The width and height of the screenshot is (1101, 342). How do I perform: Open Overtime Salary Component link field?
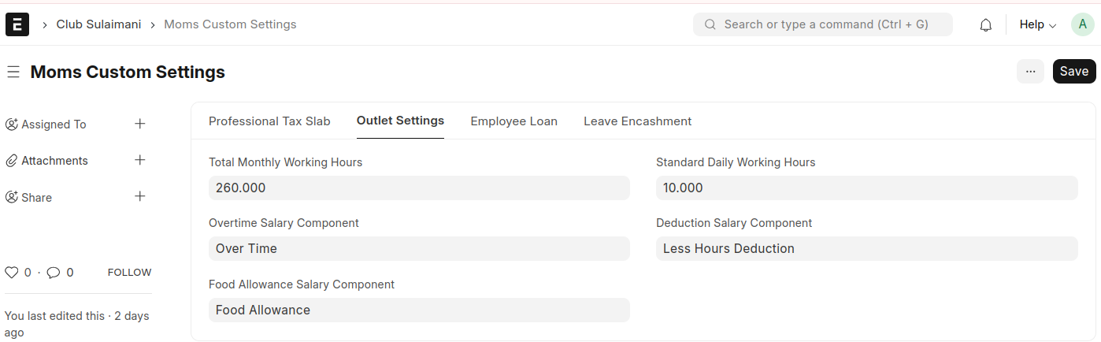click(419, 249)
